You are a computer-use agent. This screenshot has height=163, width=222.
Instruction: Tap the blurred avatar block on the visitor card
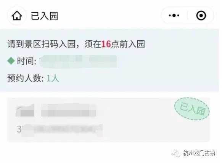click(25, 110)
